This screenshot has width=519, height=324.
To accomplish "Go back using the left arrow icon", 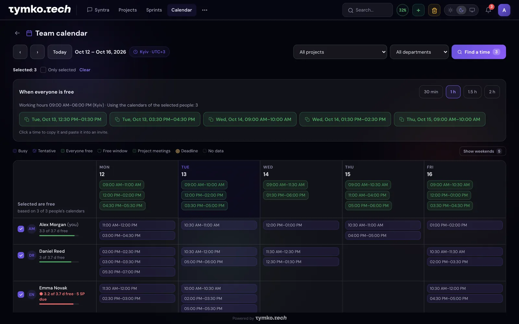I will point(17,33).
